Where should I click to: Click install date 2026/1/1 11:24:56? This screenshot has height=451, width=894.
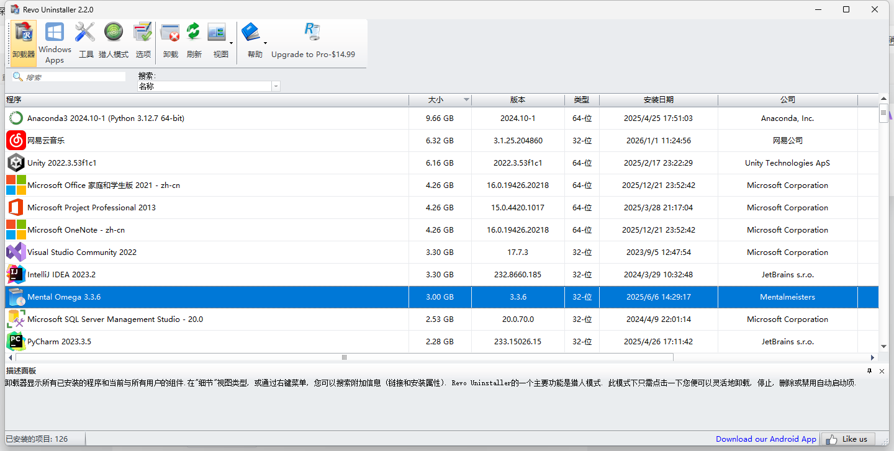(658, 140)
